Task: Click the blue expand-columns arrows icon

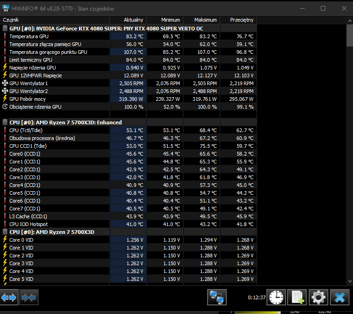Action: point(9,297)
